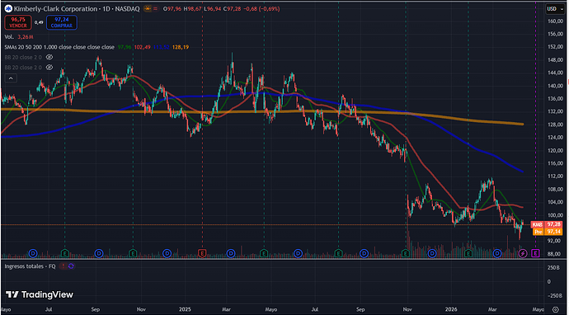Show the lower BB 20 close indicator
Screen dimensions: 569x315
[x=49, y=67]
